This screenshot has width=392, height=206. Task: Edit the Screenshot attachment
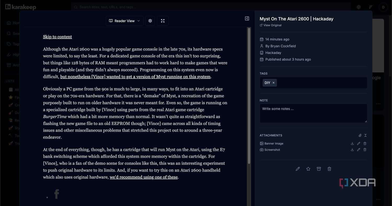[359, 150]
